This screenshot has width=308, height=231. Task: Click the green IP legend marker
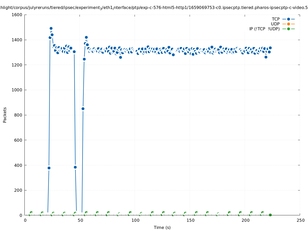(288, 29)
